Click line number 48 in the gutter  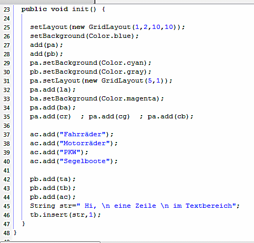(x=7, y=233)
